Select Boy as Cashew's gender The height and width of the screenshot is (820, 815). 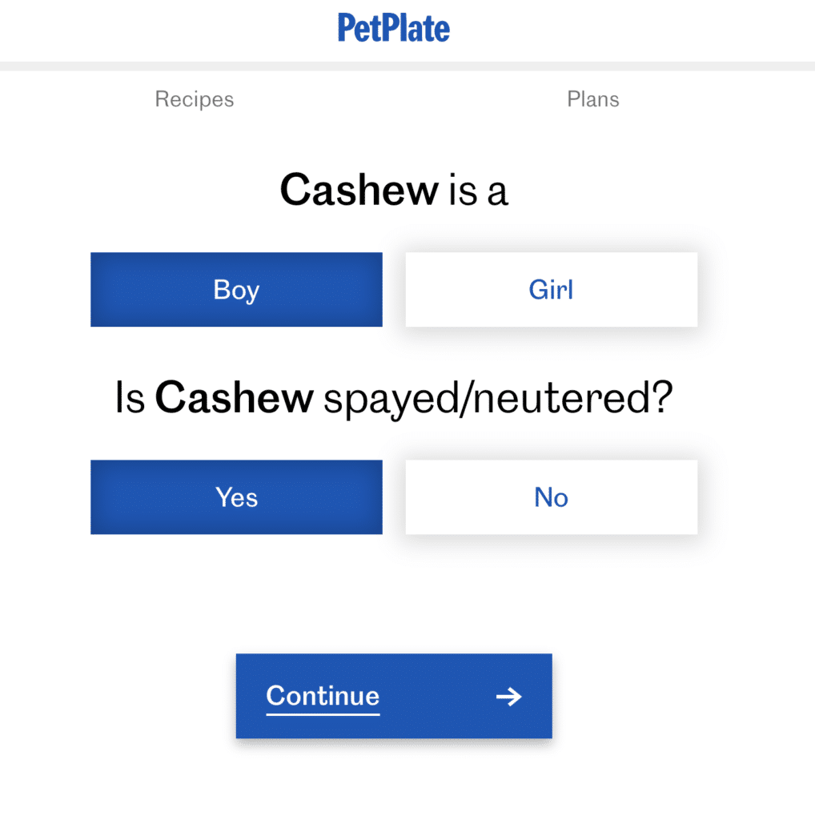tap(236, 290)
